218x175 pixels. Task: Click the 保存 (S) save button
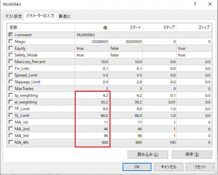(192, 154)
